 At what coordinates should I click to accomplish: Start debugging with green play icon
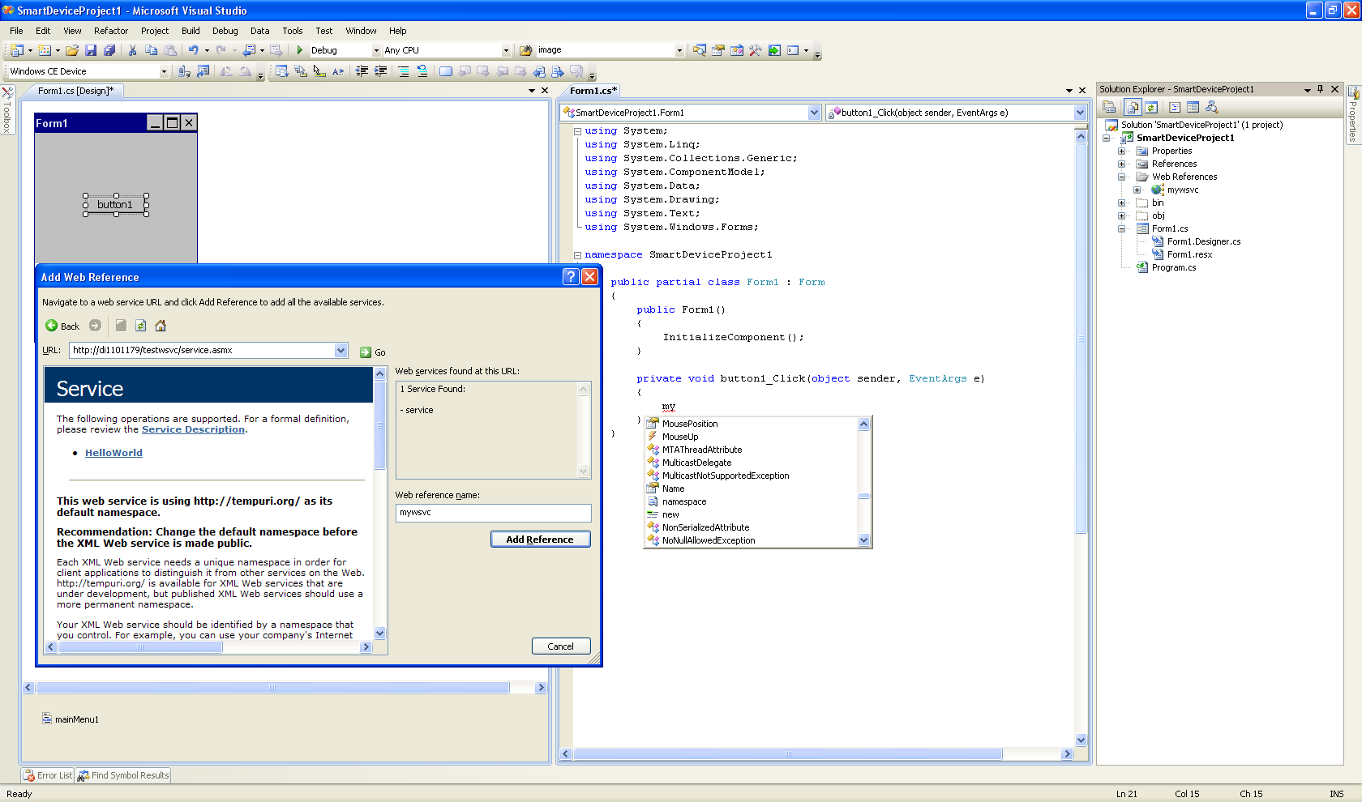(x=300, y=50)
